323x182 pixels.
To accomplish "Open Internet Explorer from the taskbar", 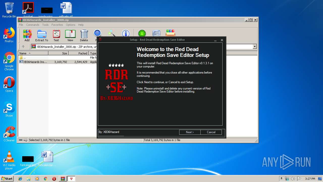I will click(20, 179).
